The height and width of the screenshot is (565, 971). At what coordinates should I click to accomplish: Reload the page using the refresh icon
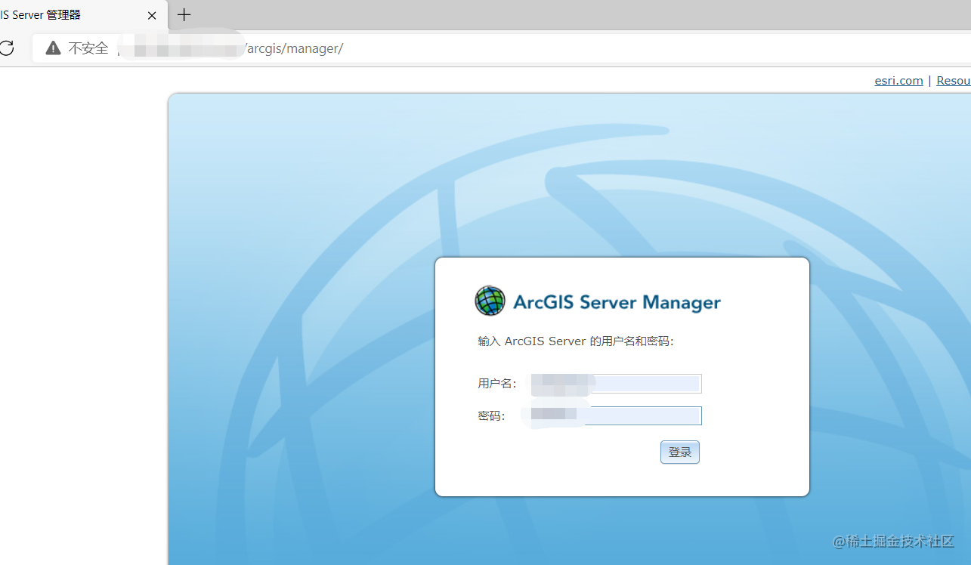[x=7, y=48]
